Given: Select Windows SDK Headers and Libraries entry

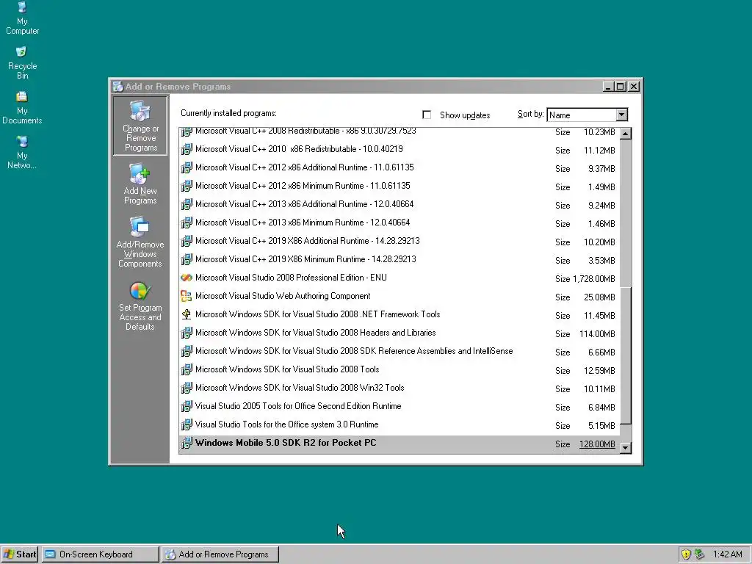Looking at the screenshot, I should pos(399,333).
